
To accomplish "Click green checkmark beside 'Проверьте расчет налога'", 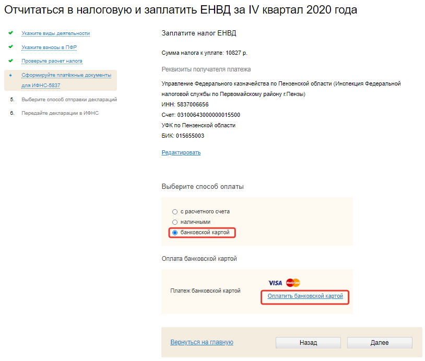I will pos(11,61).
